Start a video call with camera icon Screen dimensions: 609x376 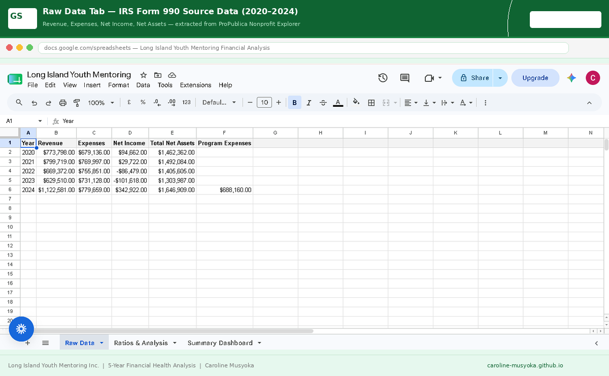pos(429,78)
